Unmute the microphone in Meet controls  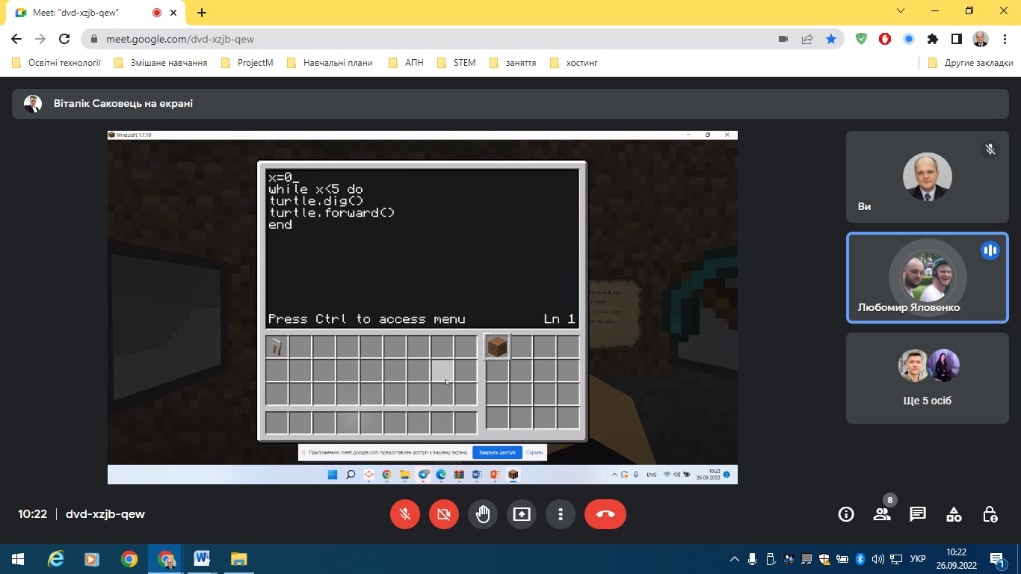coord(405,514)
